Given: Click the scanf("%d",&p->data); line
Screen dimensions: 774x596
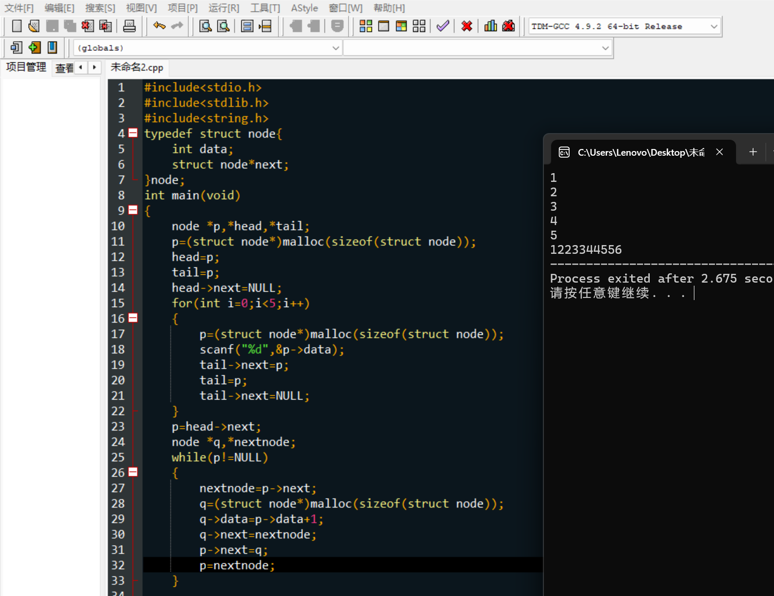Looking at the screenshot, I should pos(272,349).
